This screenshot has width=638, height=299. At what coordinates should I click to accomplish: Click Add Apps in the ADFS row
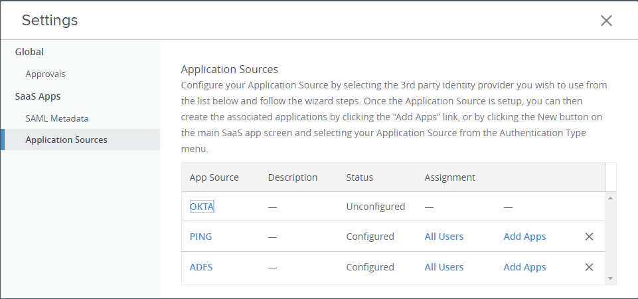tap(524, 267)
